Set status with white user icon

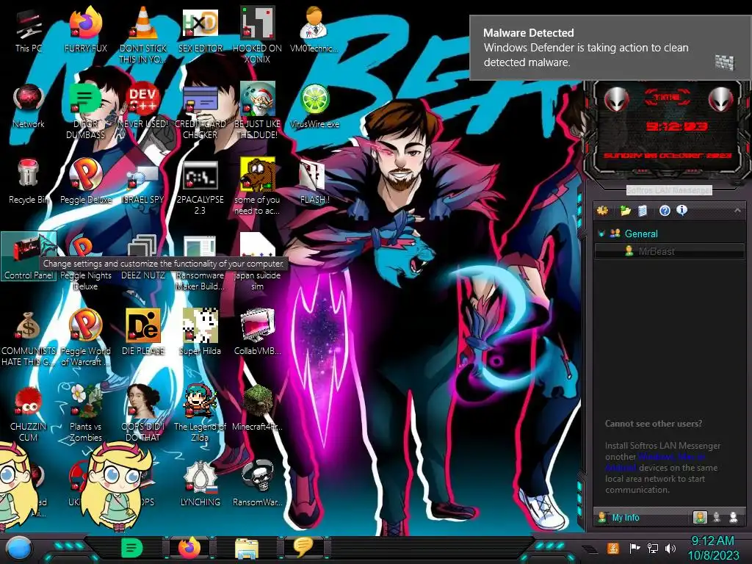(x=734, y=517)
